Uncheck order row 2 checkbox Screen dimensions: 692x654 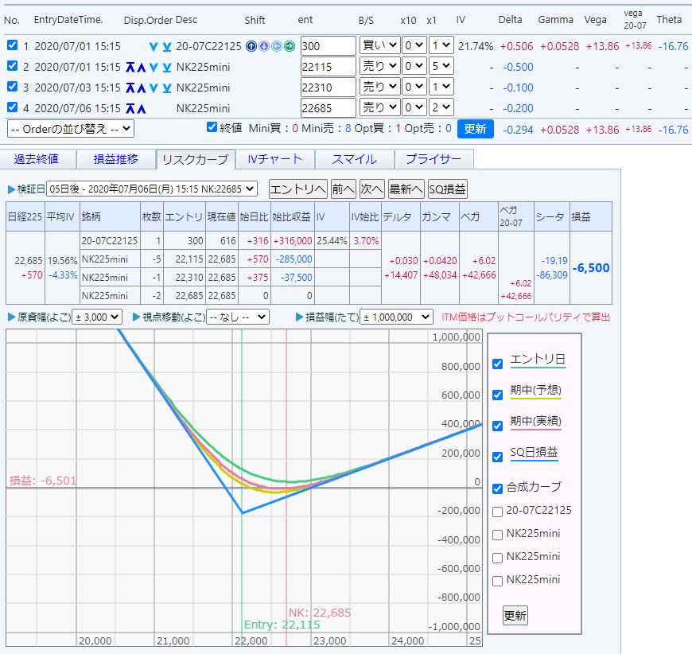13,66
